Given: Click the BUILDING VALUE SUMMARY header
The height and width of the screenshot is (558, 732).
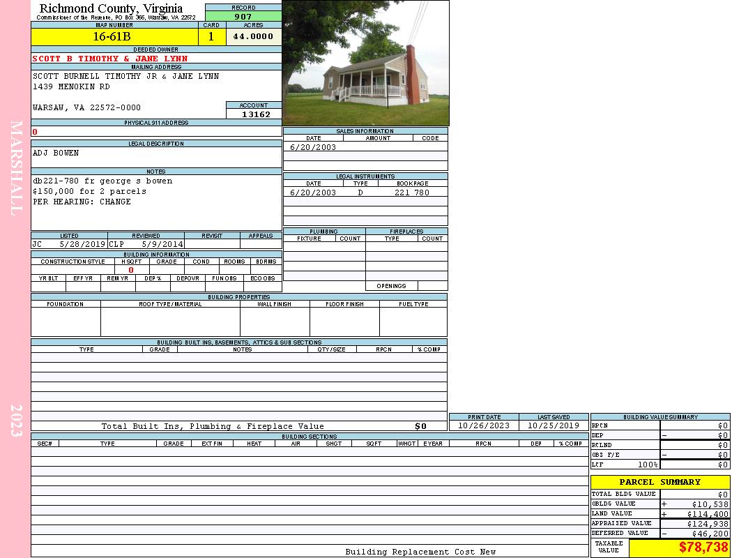Looking at the screenshot, I should pyautogui.click(x=660, y=417).
